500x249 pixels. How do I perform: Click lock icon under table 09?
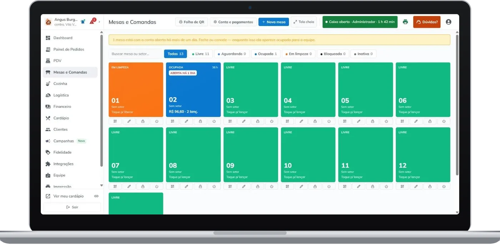258,186
